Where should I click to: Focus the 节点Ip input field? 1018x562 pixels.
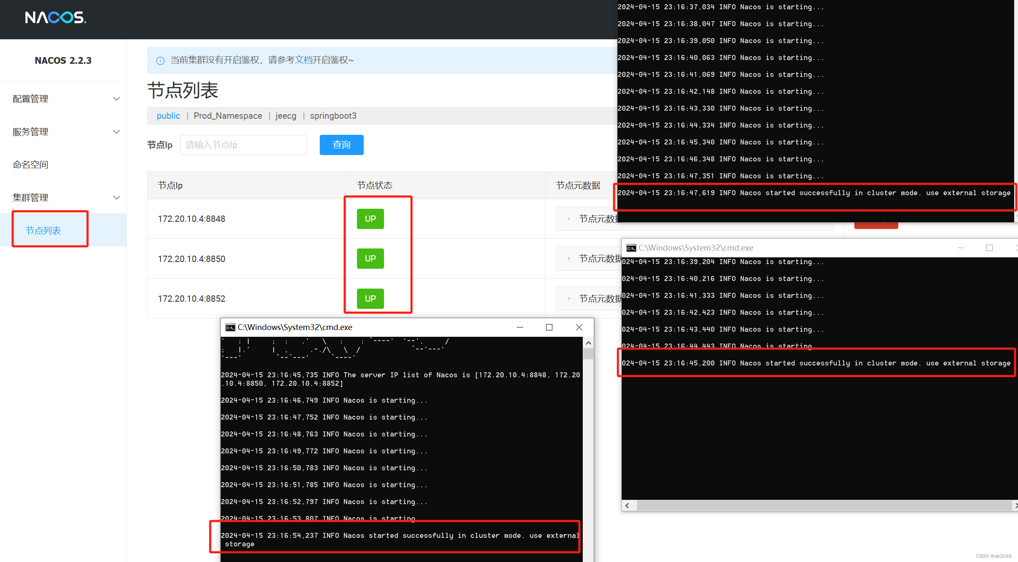click(x=243, y=145)
